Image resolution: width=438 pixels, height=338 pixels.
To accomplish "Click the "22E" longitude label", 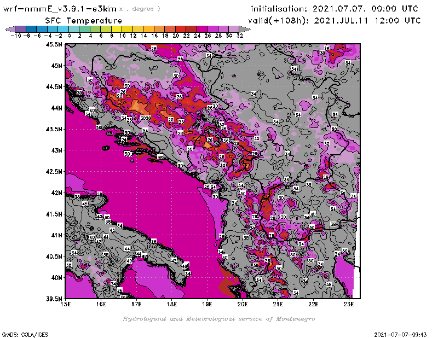I will 313,304.
